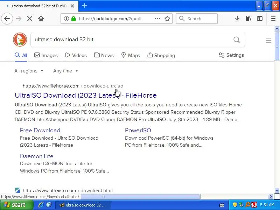Bookmark this page with the star
280x210 pixels.
pyautogui.click(x=167, y=19)
